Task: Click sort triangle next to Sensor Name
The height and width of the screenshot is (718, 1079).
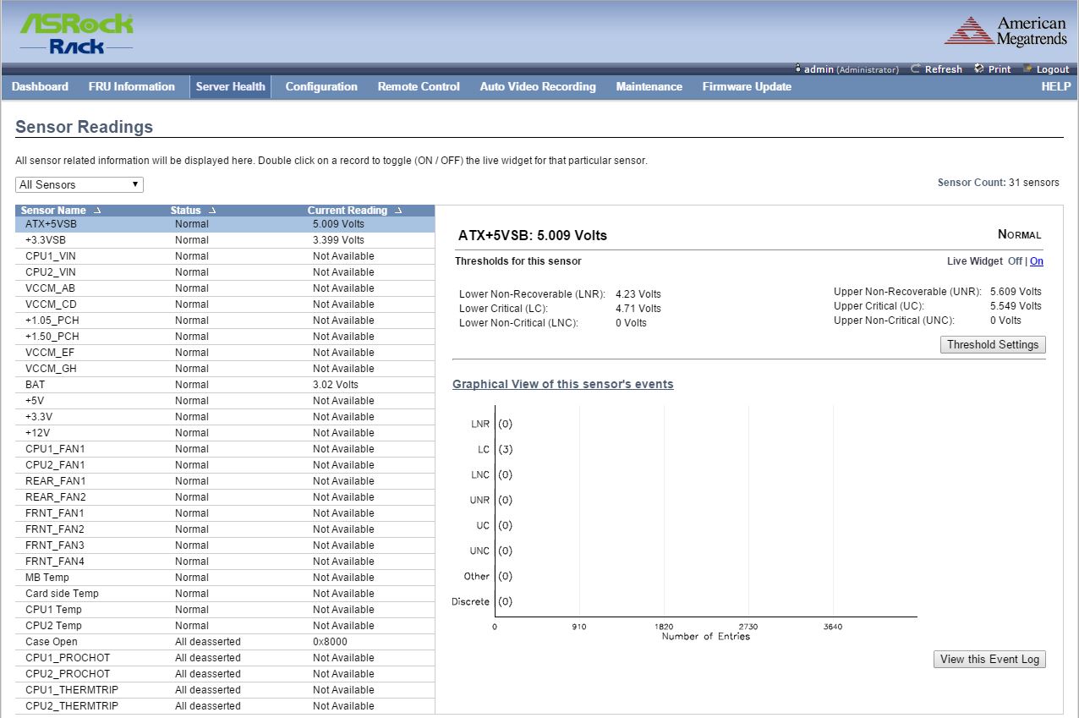Action: point(96,211)
